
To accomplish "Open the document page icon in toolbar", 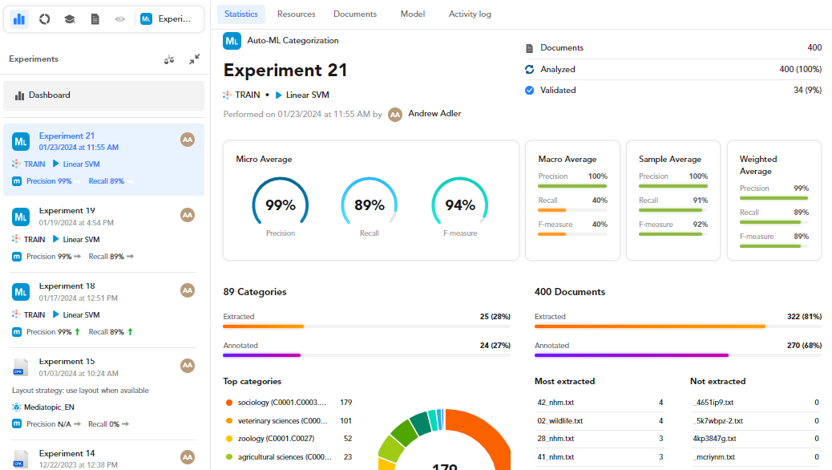I will (x=95, y=18).
